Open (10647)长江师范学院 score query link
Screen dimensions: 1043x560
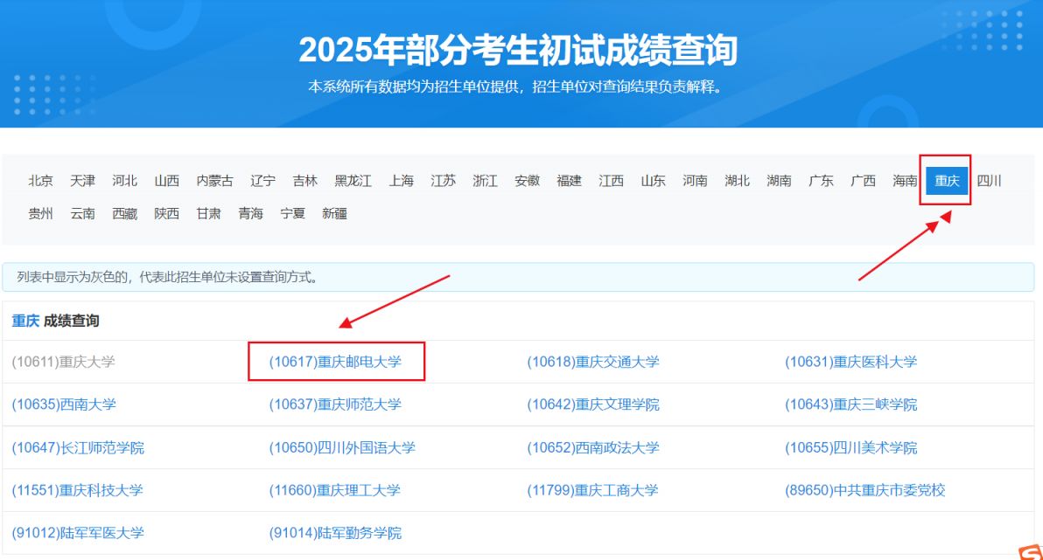tap(78, 447)
